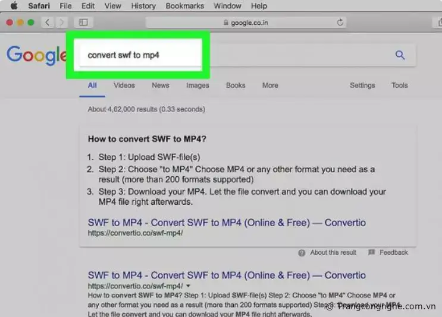Screen dimensions: 442x317
Task: Click the Tools button under search bar
Action: (400, 85)
